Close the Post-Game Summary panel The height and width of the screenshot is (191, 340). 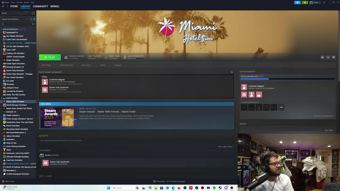(x=232, y=72)
